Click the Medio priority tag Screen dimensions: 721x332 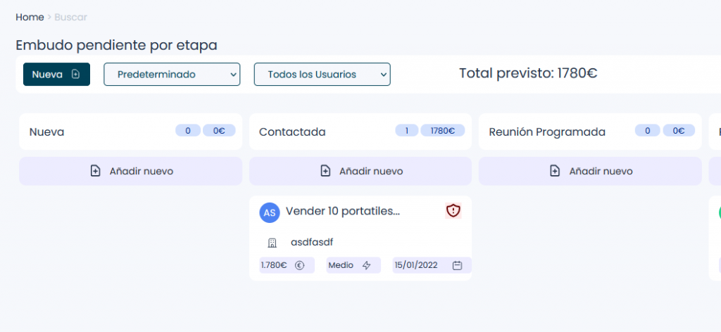(x=341, y=265)
